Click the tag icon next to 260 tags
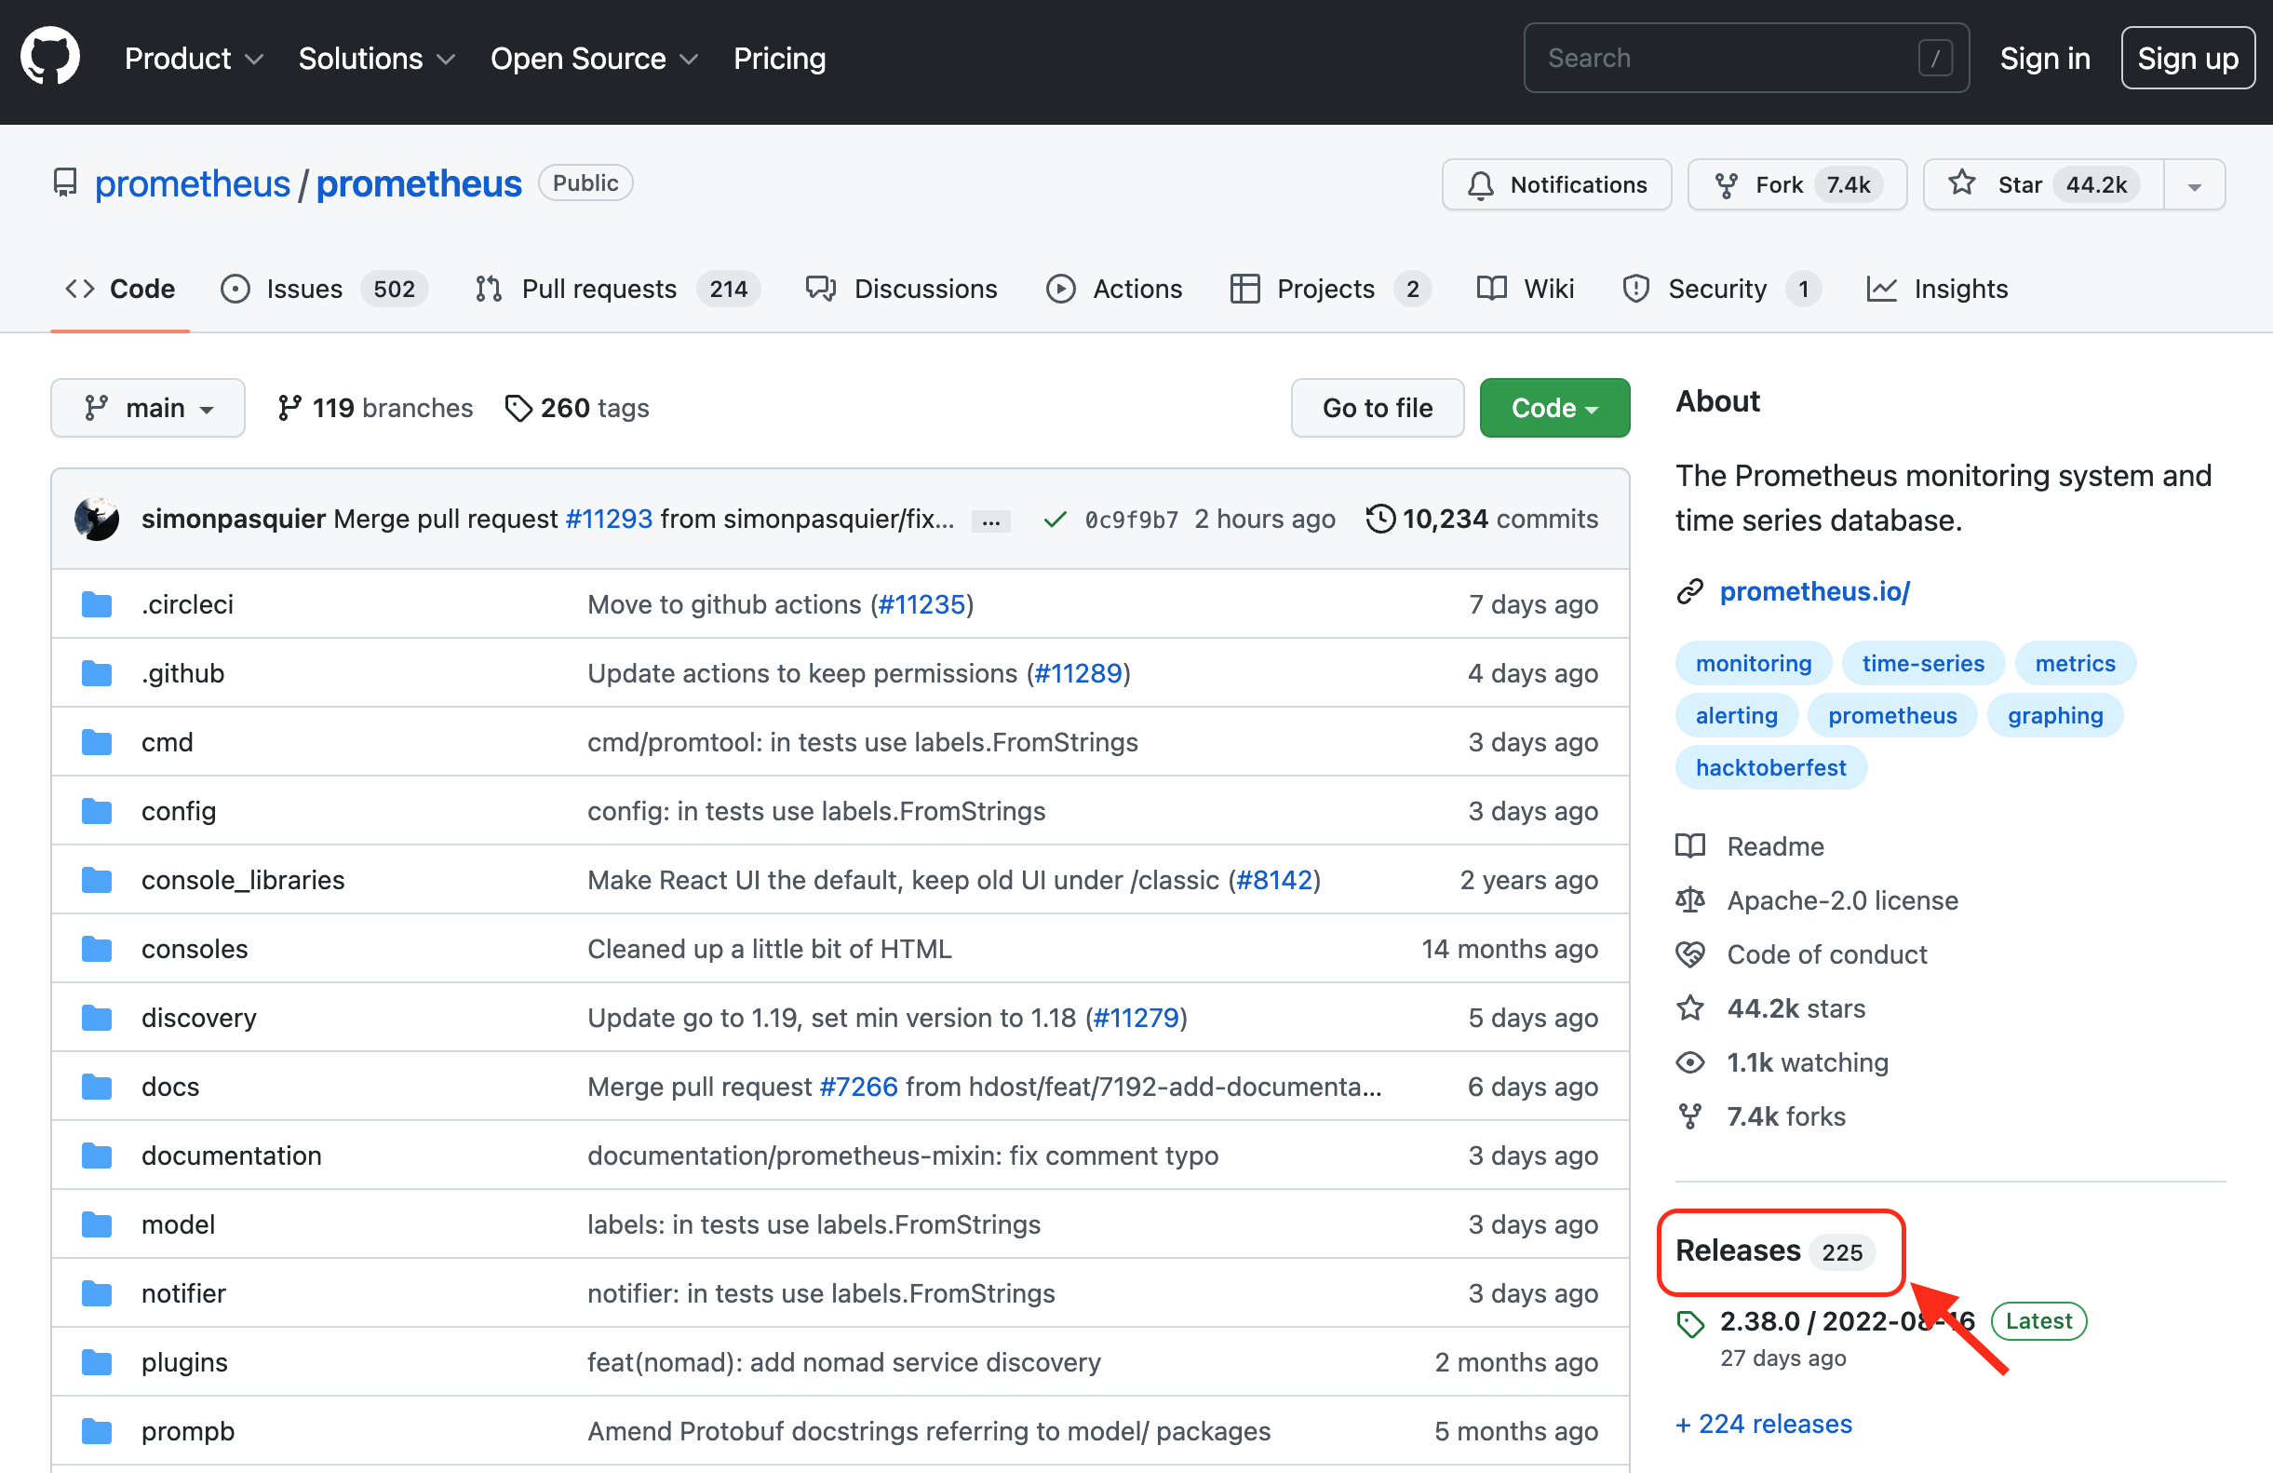Image resolution: width=2273 pixels, height=1473 pixels. (x=518, y=409)
